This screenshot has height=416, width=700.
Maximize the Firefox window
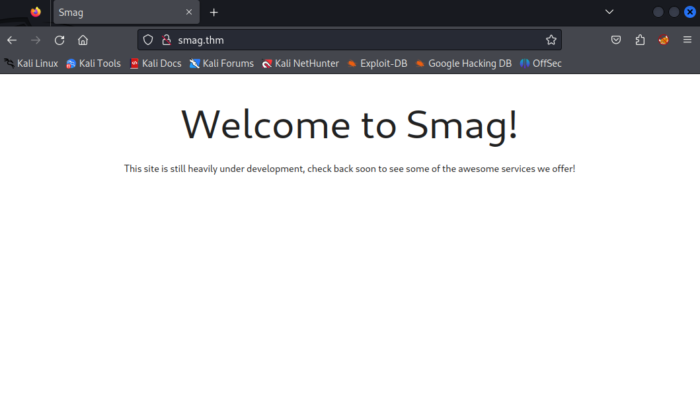[x=674, y=12]
